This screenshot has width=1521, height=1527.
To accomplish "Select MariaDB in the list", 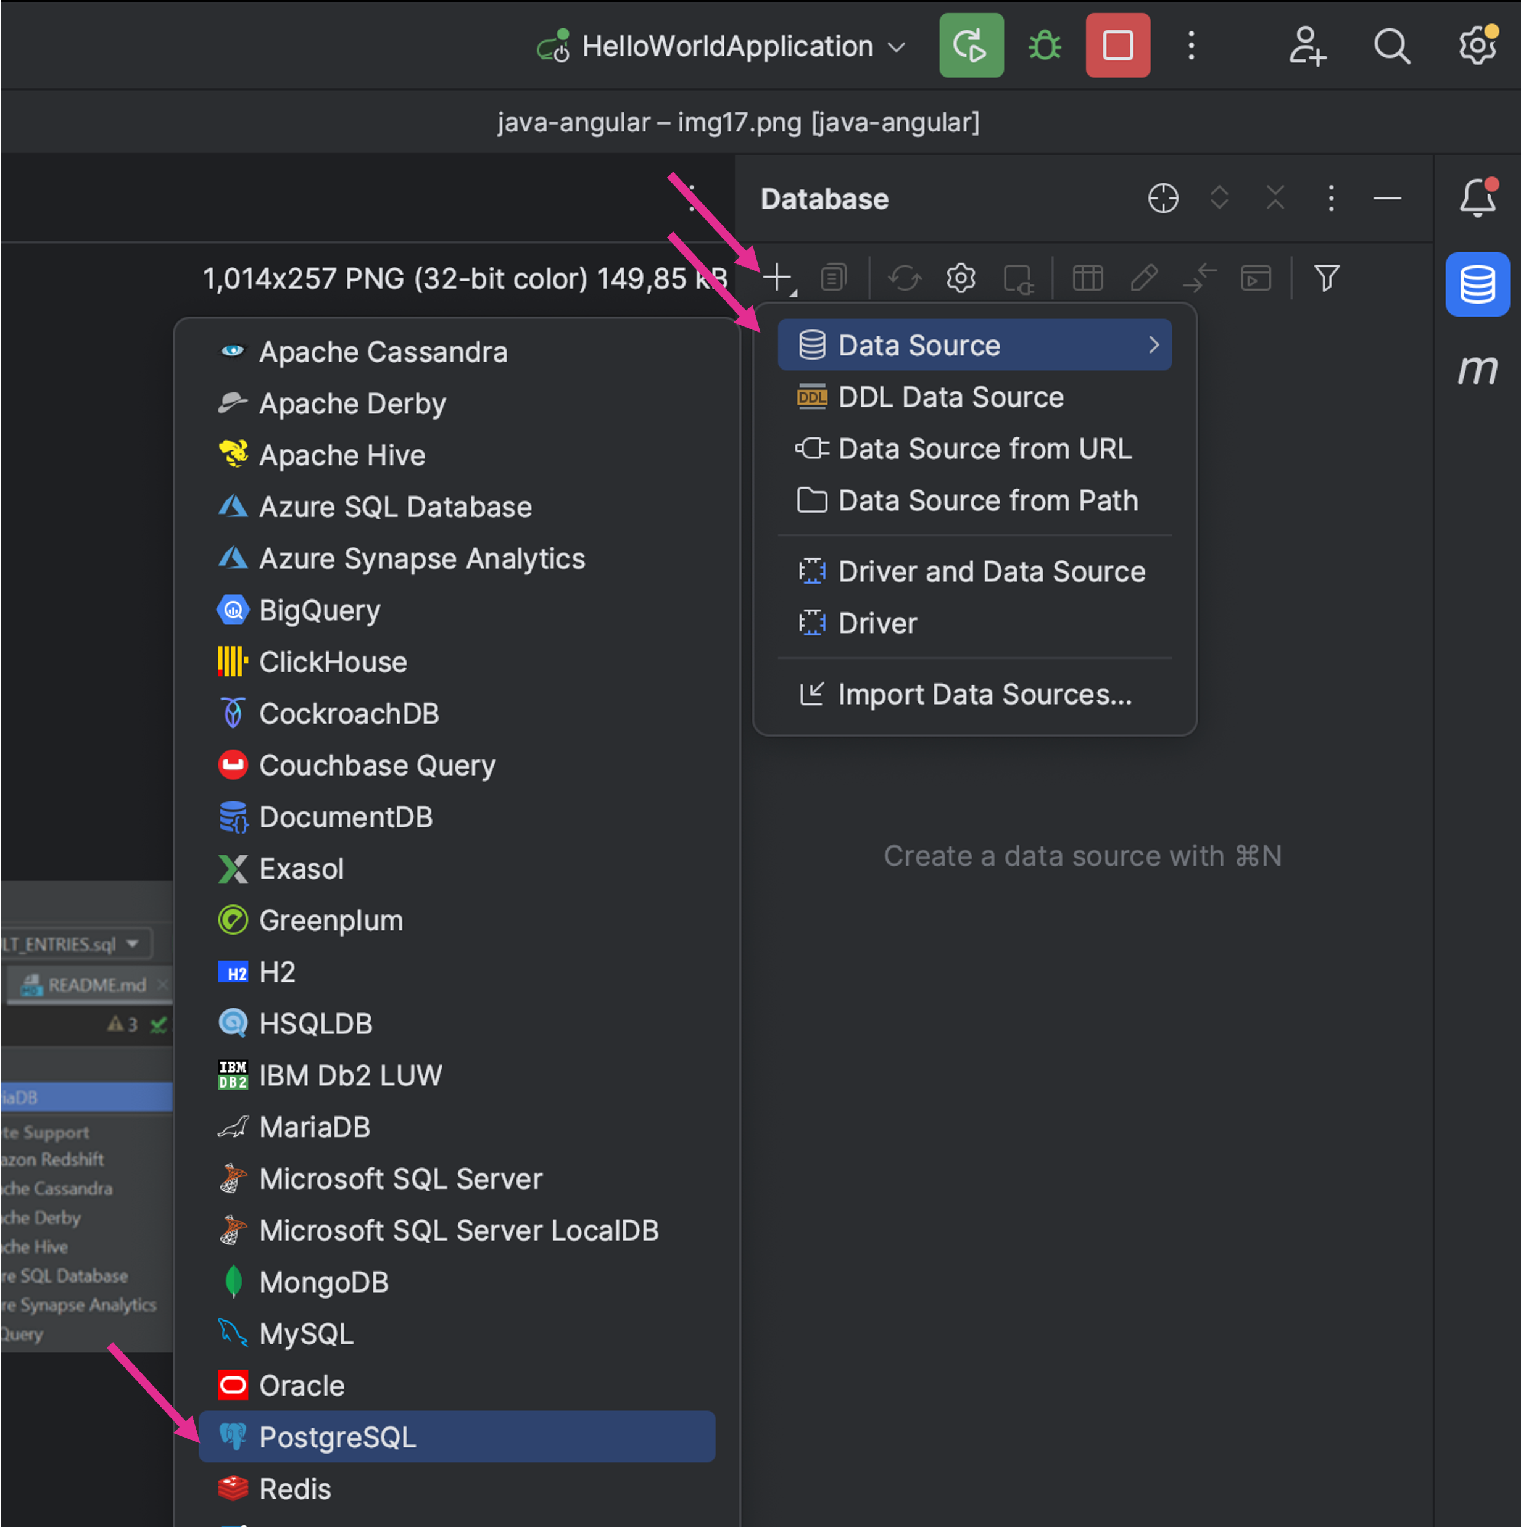I will pyautogui.click(x=457, y=1127).
